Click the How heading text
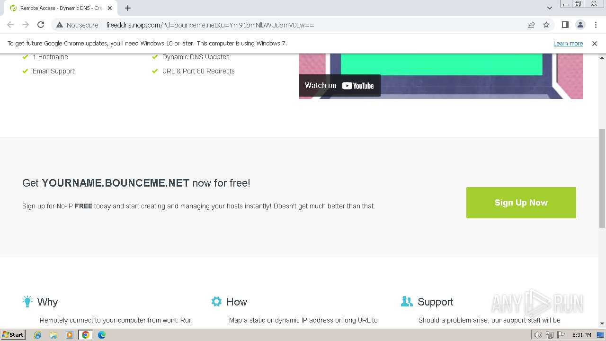Viewport: 606px width, 341px height. [x=237, y=302]
